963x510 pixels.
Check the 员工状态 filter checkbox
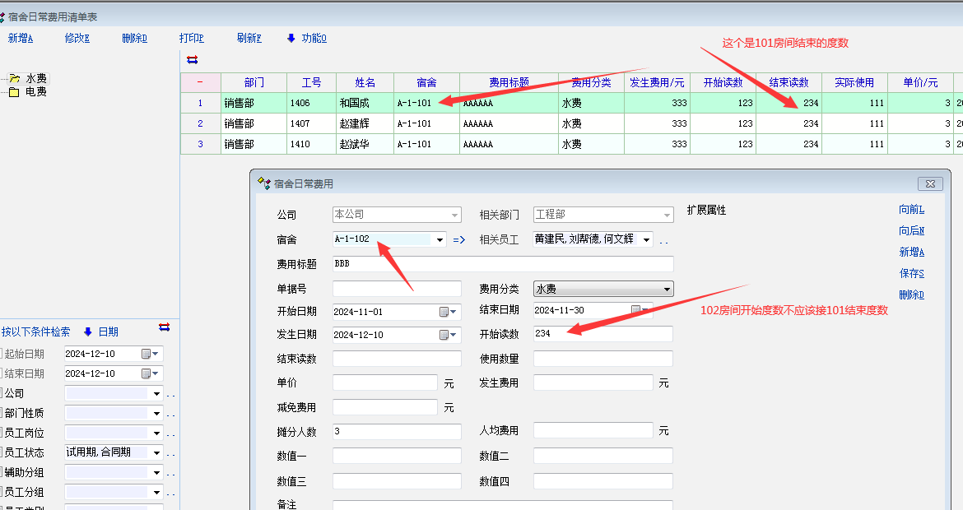[x=2, y=452]
